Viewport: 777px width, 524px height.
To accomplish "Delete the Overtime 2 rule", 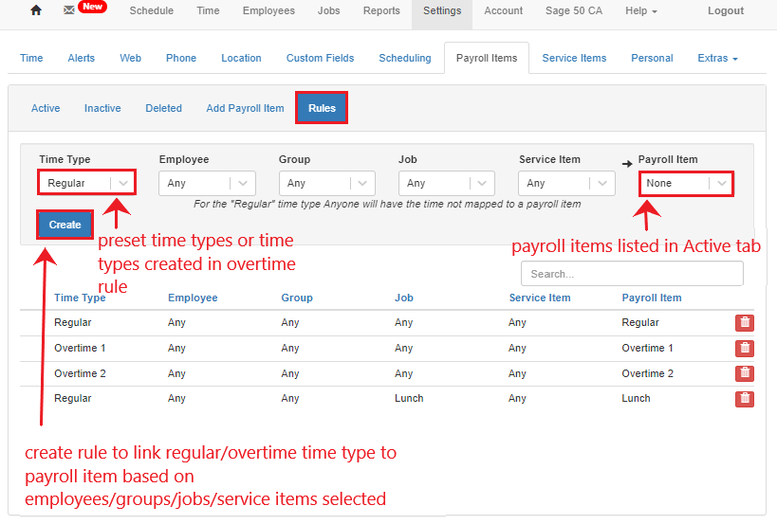I will [745, 373].
